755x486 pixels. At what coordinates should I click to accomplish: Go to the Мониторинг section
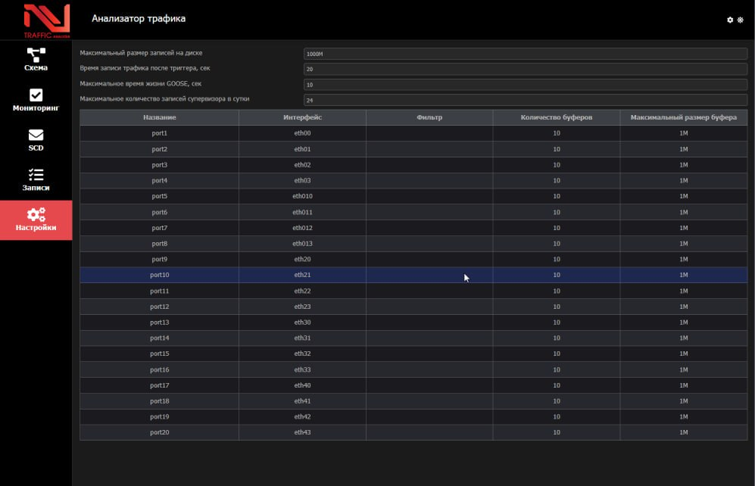(36, 101)
